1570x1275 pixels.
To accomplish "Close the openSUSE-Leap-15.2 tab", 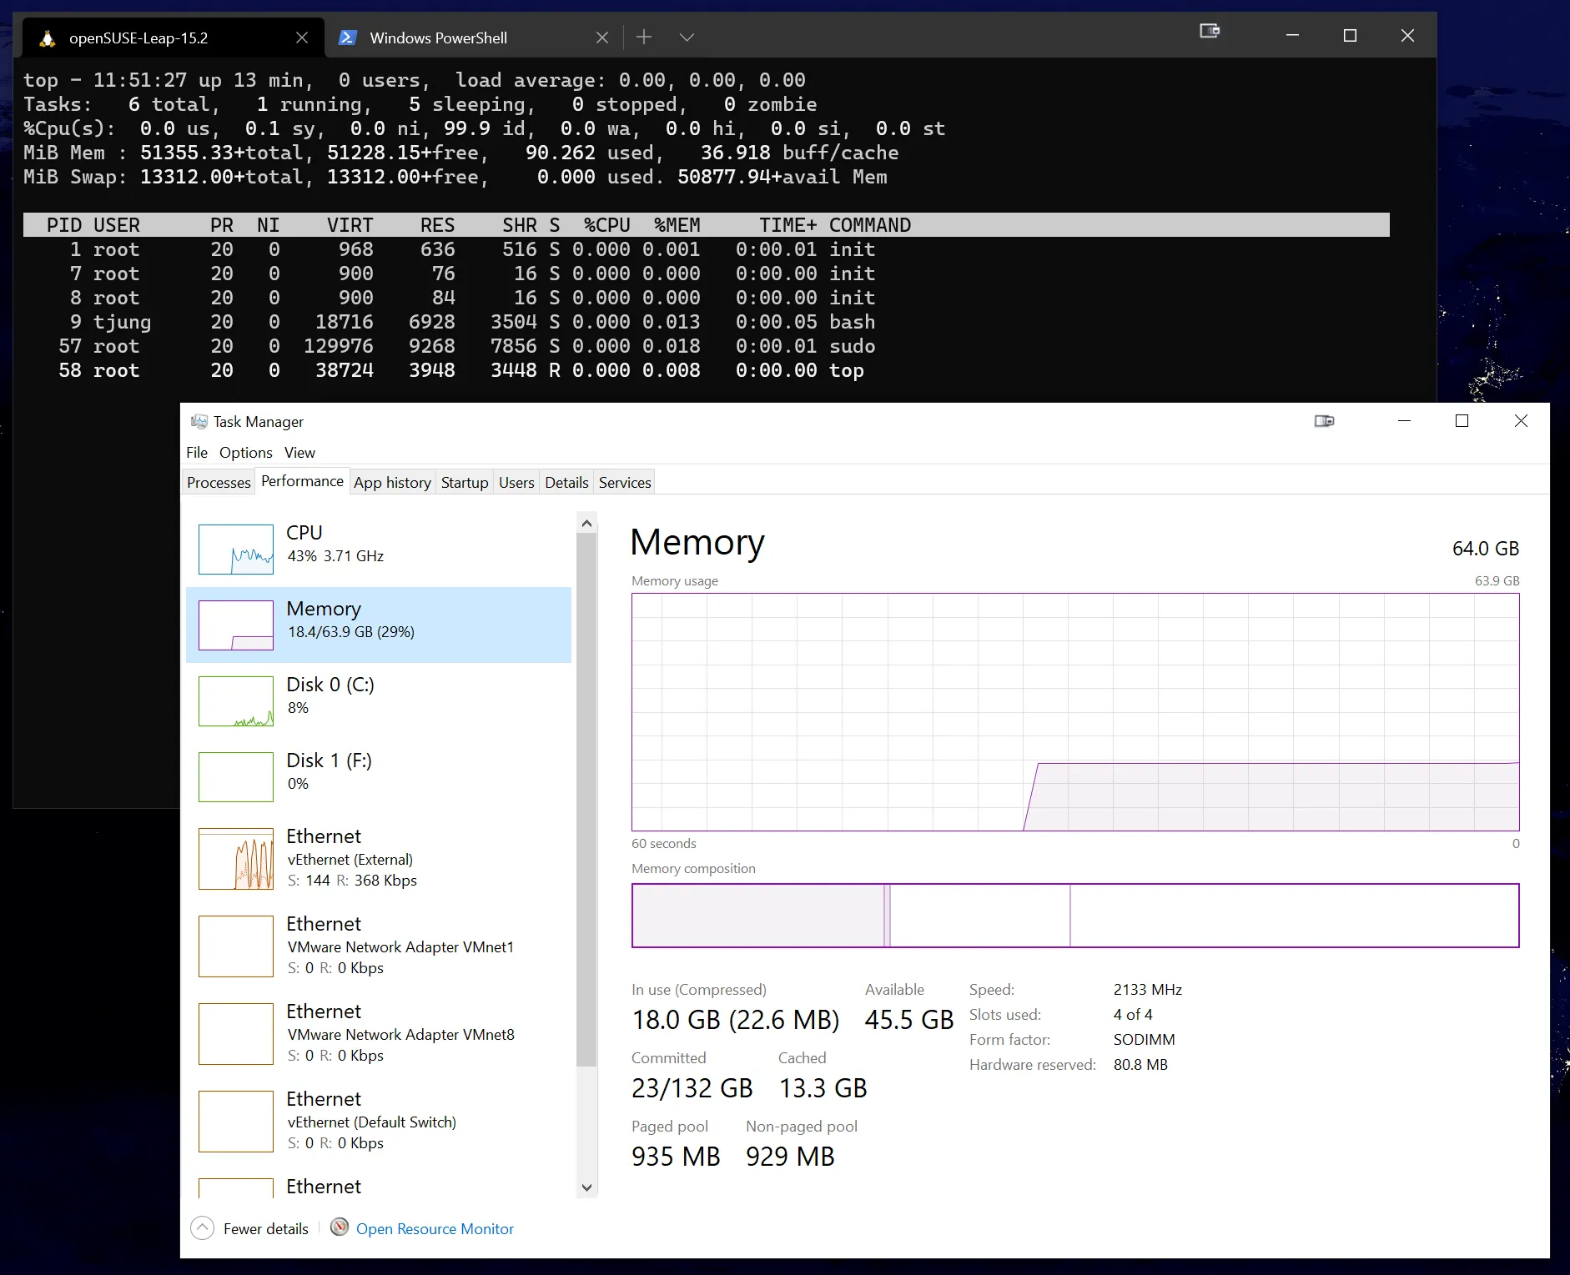I will coord(302,38).
